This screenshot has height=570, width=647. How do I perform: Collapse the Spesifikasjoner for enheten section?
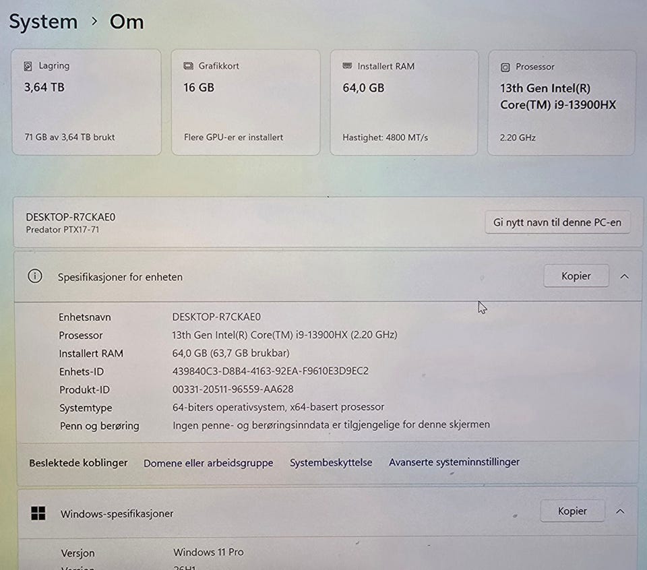[x=625, y=276]
